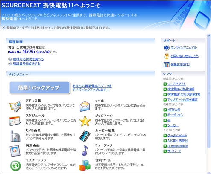This screenshot has width=211, height=174.
Task: Open the アップデート内容を確認 link
Action: (182, 99)
